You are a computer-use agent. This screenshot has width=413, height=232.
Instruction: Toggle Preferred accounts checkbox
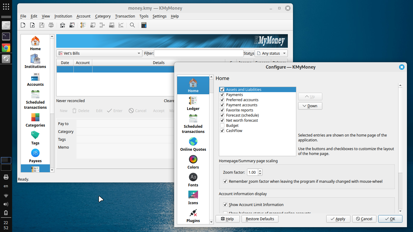coord(222,100)
